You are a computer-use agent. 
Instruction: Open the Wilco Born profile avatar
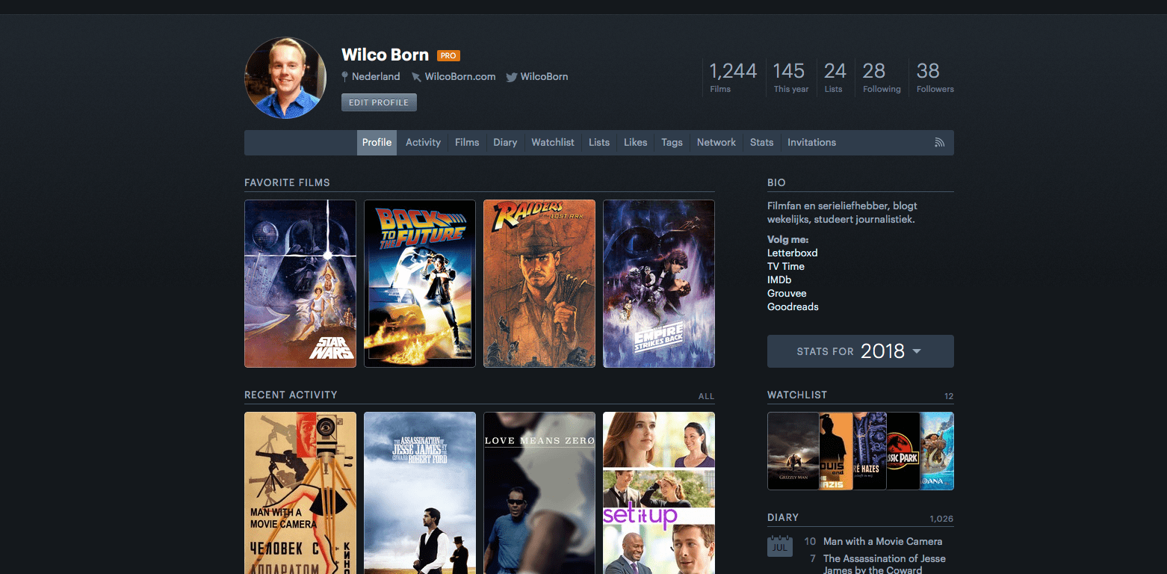point(285,78)
